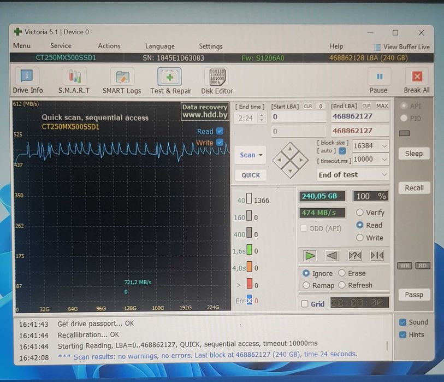Click the Err X error indicator
The width and height of the screenshot is (444, 382).
(249, 301)
